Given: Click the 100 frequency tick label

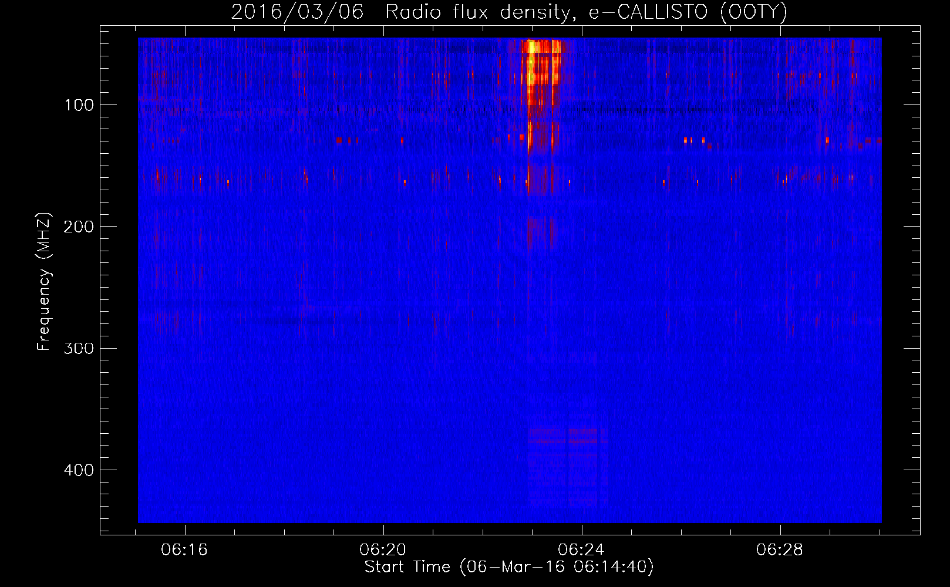Looking at the screenshot, I should coord(79,105).
